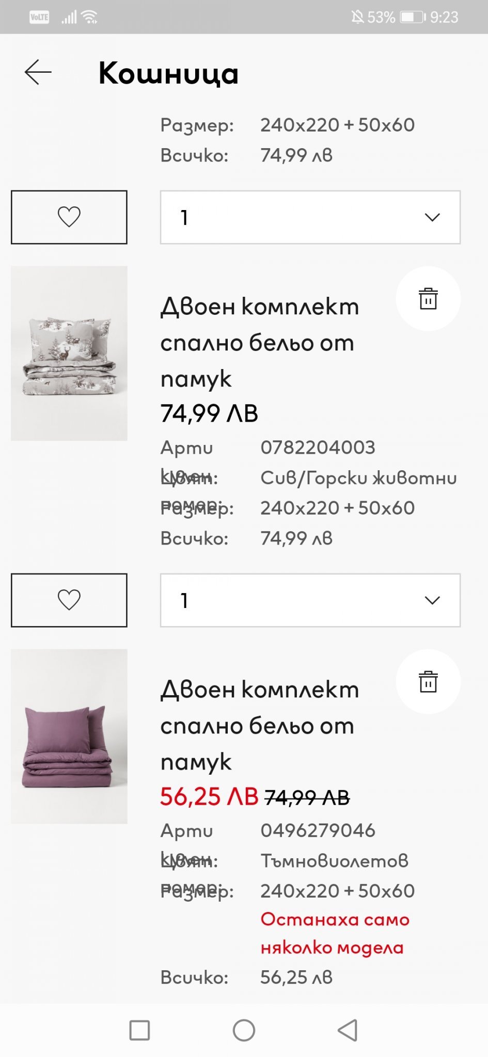Tap the Android recent apps square
The image size is (488, 1057).
tap(139, 1030)
